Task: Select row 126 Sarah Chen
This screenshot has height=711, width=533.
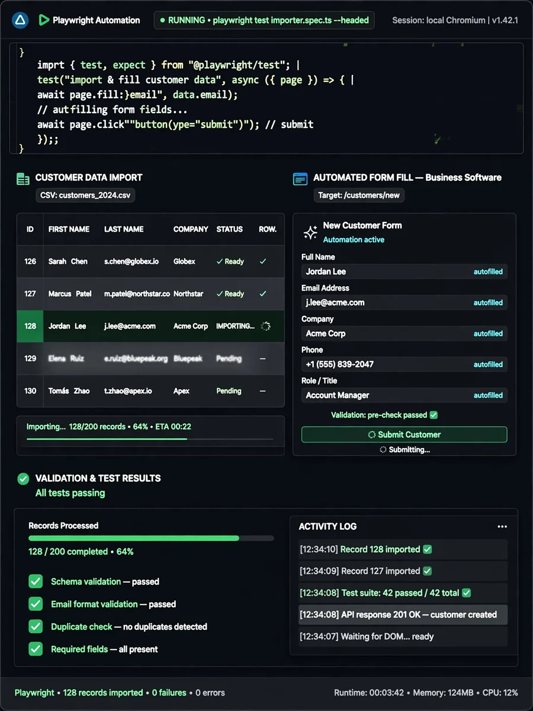Action: (x=150, y=261)
